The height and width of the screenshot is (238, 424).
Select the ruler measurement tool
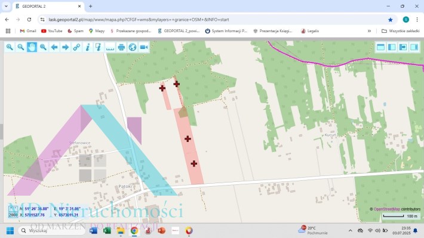point(110,47)
